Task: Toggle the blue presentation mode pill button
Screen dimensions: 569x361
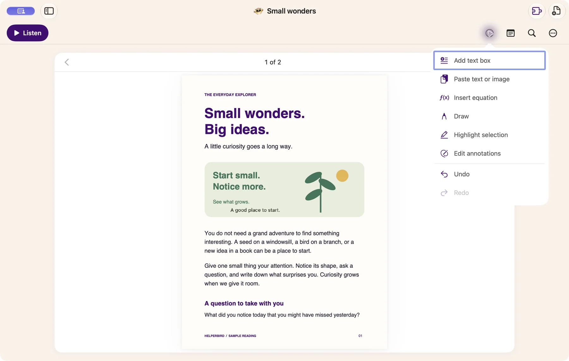Action: [21, 11]
